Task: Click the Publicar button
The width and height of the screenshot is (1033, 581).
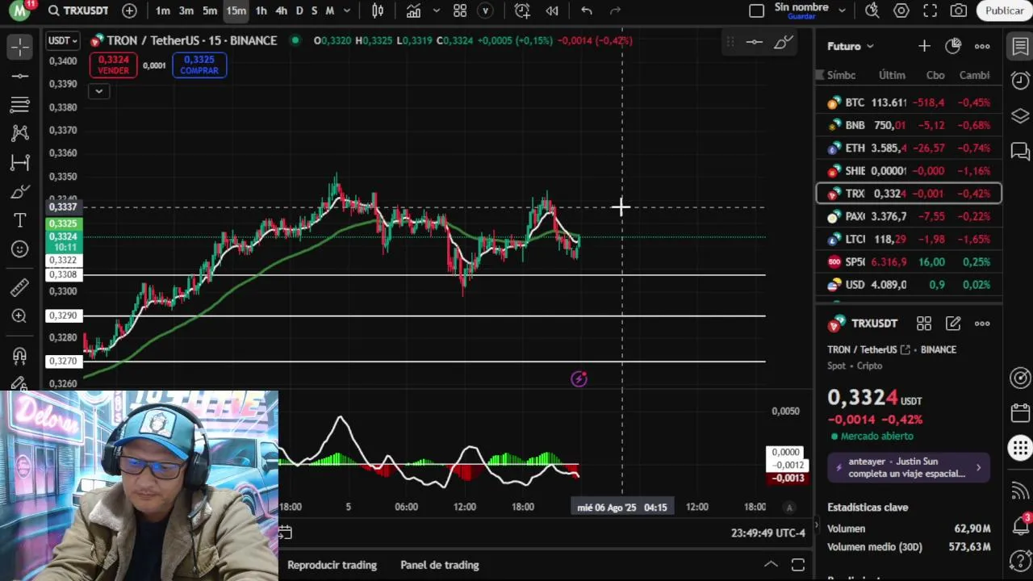Action: [1004, 10]
